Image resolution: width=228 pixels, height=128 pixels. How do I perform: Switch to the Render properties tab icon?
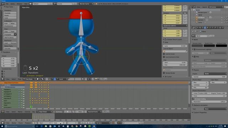click(198, 28)
